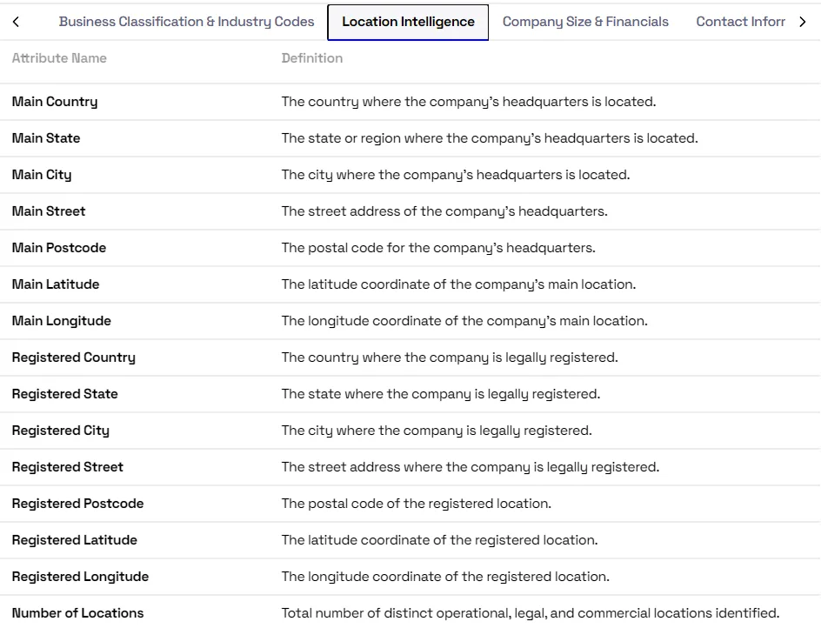Select the Location Intelligence tab

click(x=408, y=22)
